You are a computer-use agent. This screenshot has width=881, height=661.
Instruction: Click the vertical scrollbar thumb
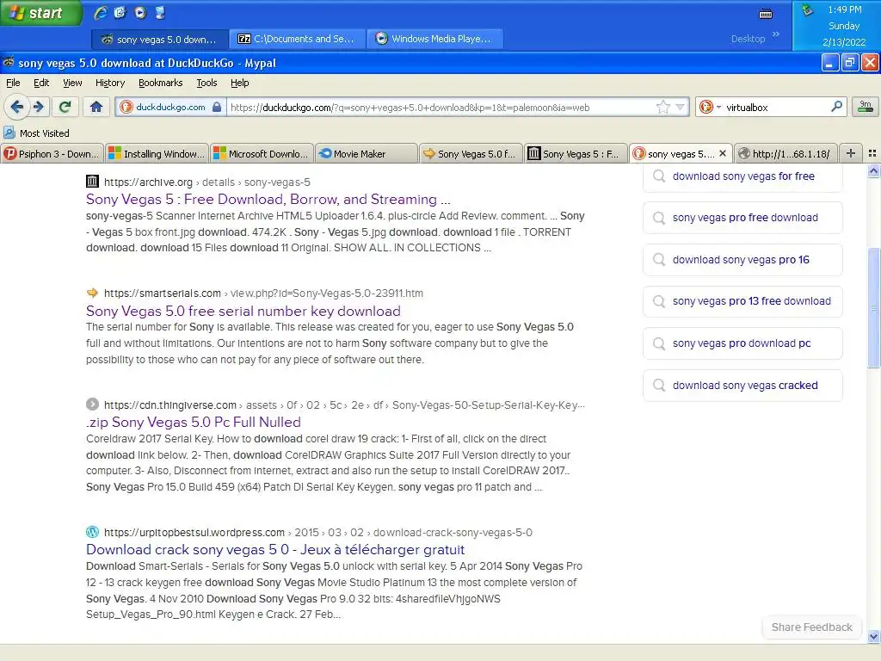873,308
